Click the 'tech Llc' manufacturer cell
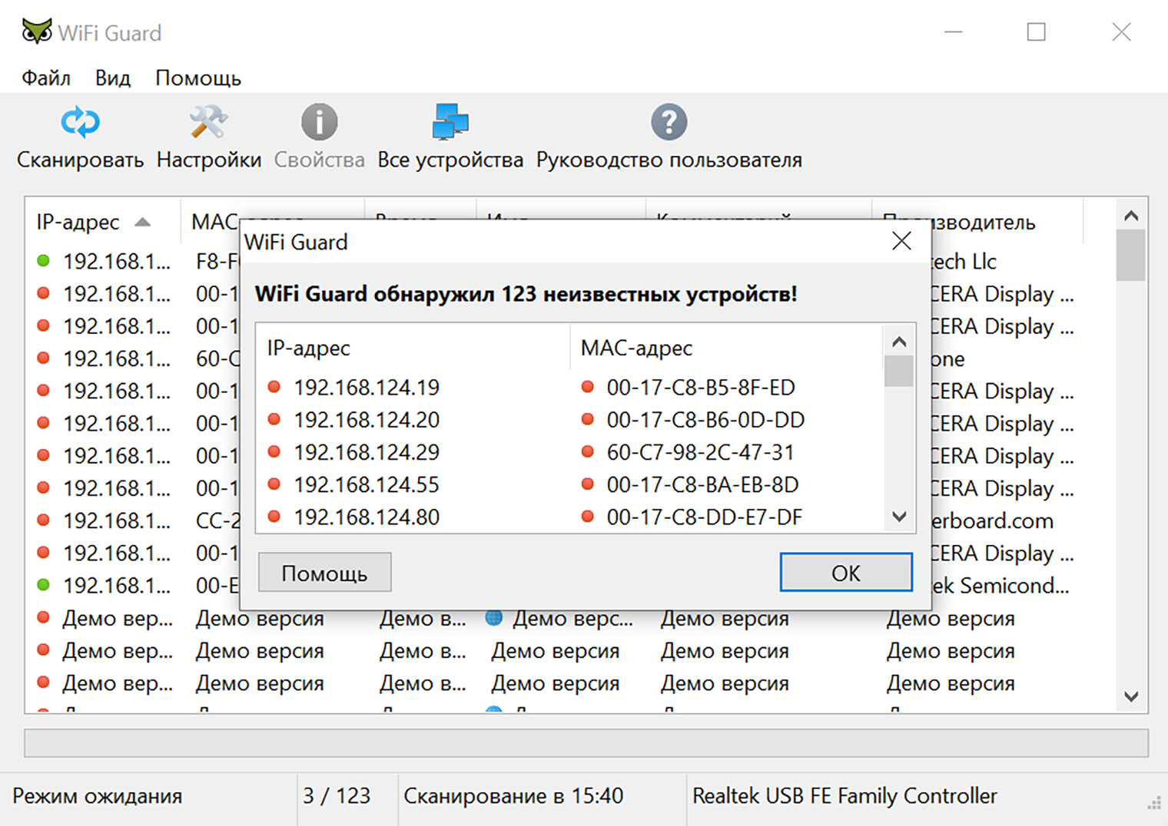Viewport: 1168px width, 826px height. 963,262
